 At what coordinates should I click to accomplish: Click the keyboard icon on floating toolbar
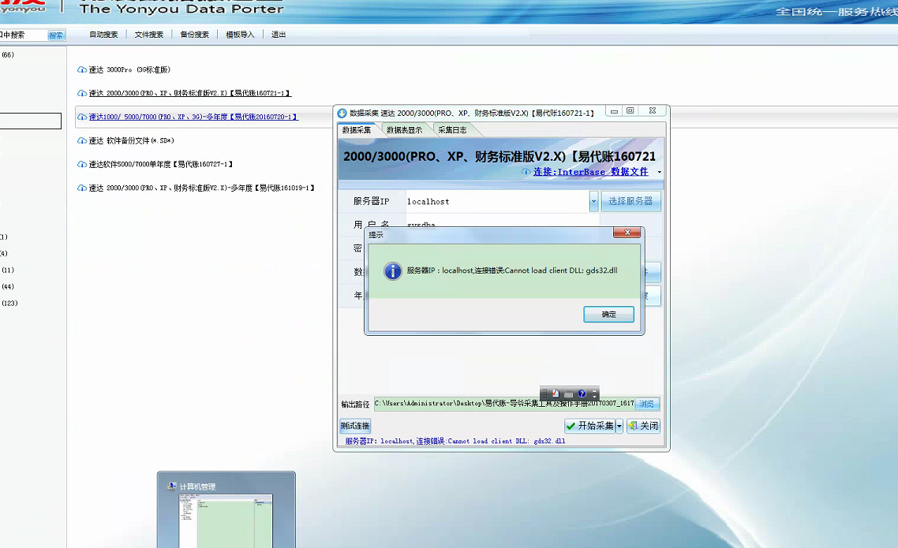(x=569, y=394)
